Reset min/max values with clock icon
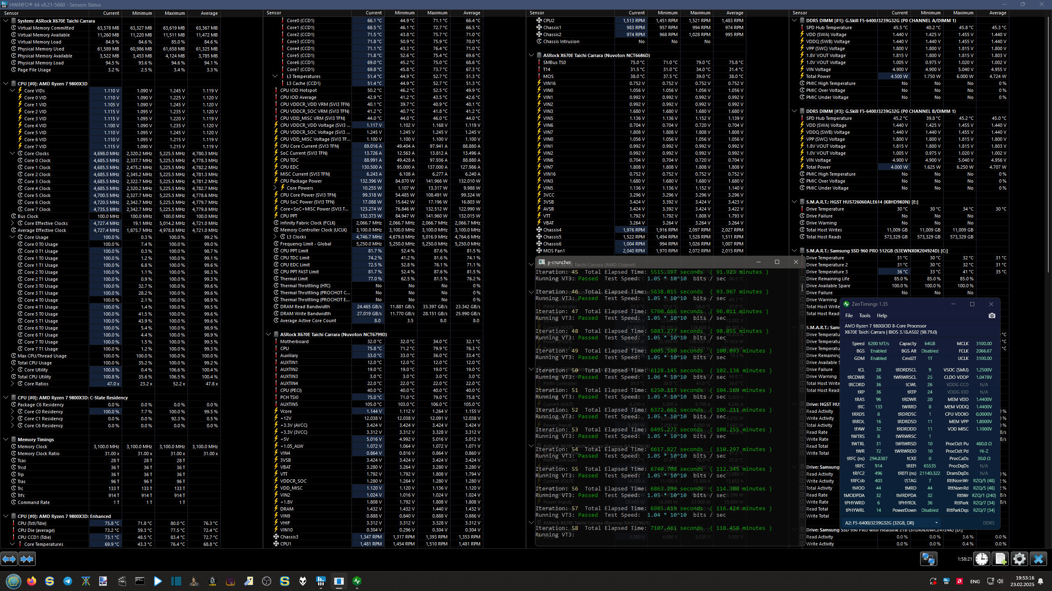1052x591 pixels. pos(982,559)
